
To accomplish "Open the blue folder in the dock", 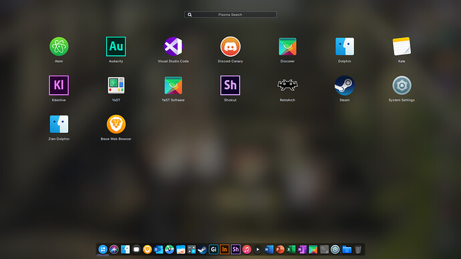I will tap(347, 250).
